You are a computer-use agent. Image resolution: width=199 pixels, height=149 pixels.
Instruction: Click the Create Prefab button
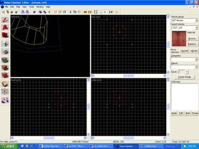click(x=184, y=77)
